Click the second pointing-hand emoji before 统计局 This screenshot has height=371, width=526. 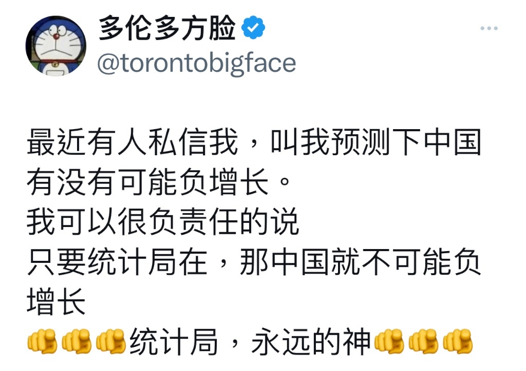coord(77,341)
